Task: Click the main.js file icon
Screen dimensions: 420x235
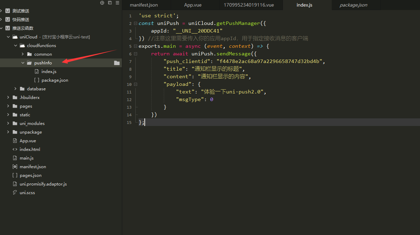Action: point(15,158)
